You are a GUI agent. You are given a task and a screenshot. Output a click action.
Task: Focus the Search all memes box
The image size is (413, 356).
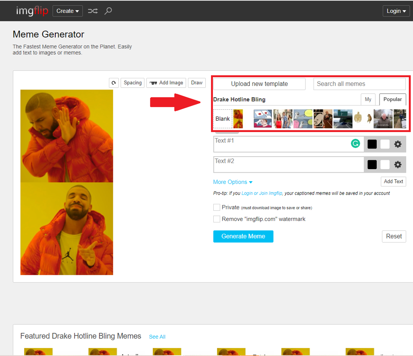click(x=359, y=84)
